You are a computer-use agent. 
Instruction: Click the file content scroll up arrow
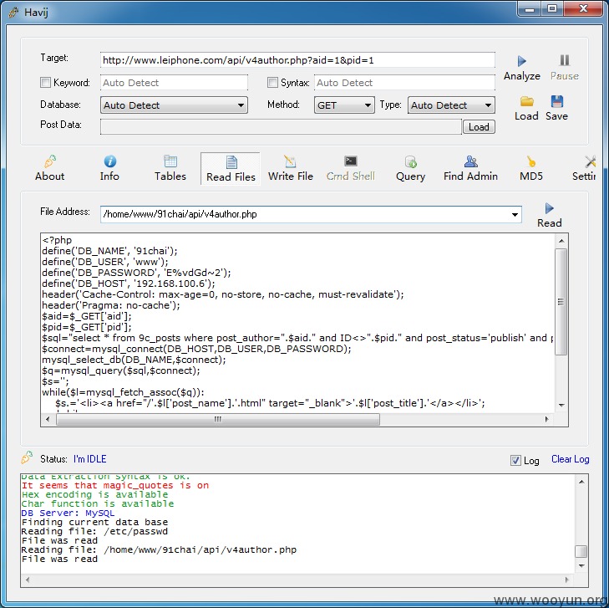561,241
